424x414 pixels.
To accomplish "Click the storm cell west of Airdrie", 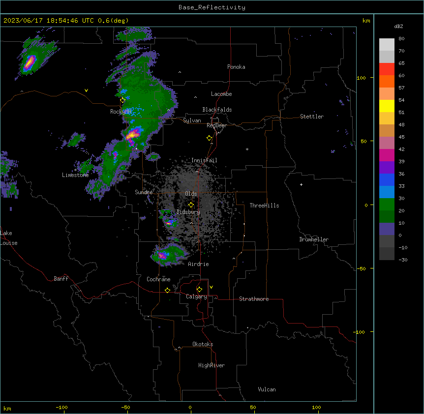I will 162,255.
